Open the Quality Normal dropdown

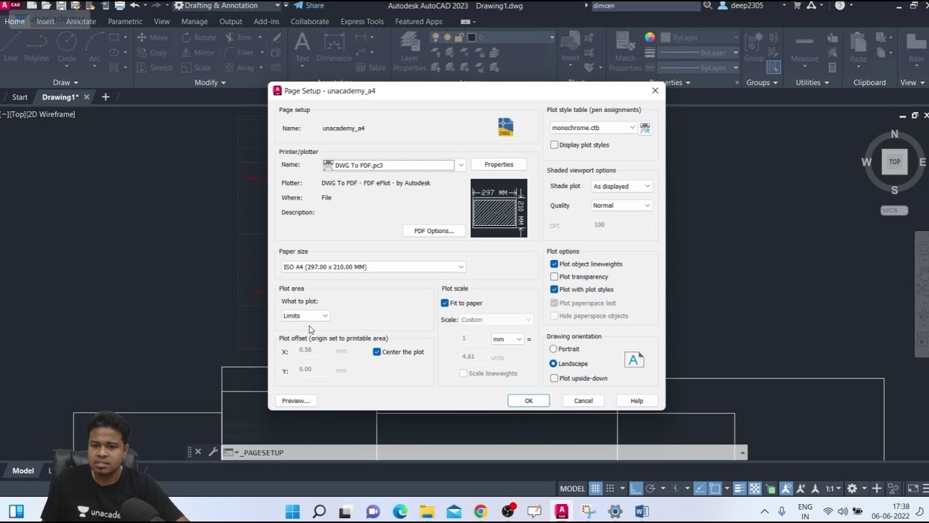[622, 206]
